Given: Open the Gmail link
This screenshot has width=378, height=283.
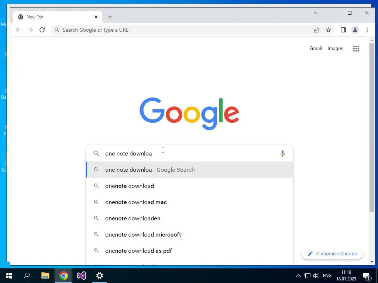Looking at the screenshot, I should pos(316,48).
